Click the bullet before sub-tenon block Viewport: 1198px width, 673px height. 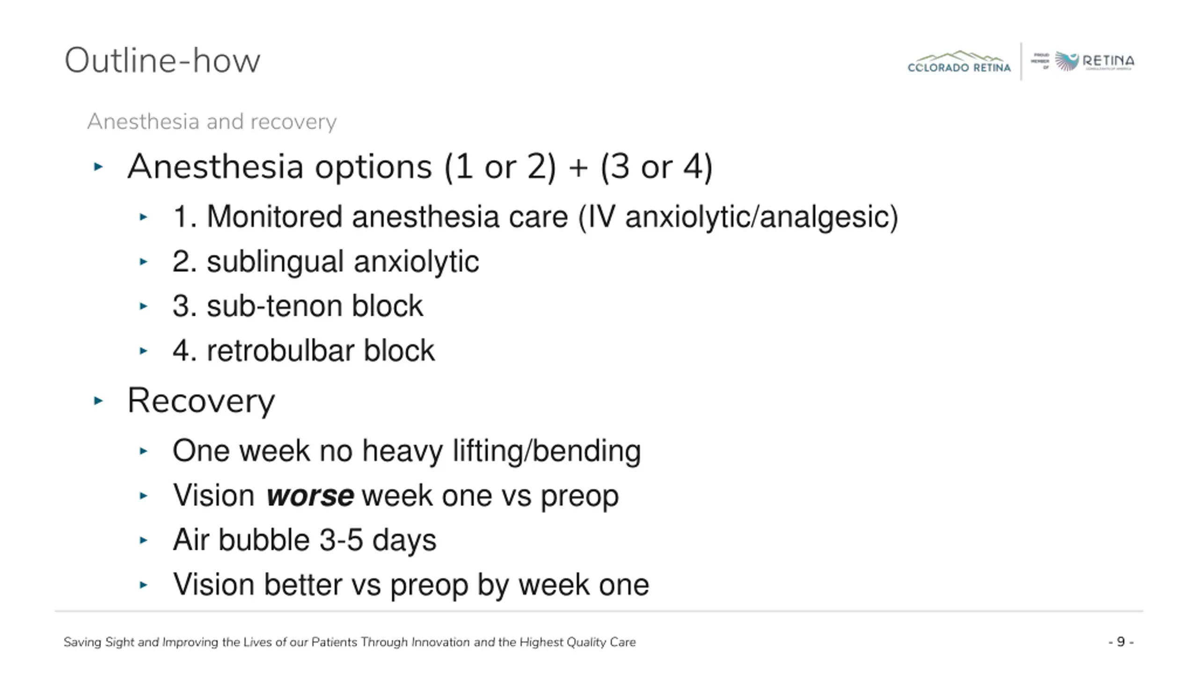(144, 306)
